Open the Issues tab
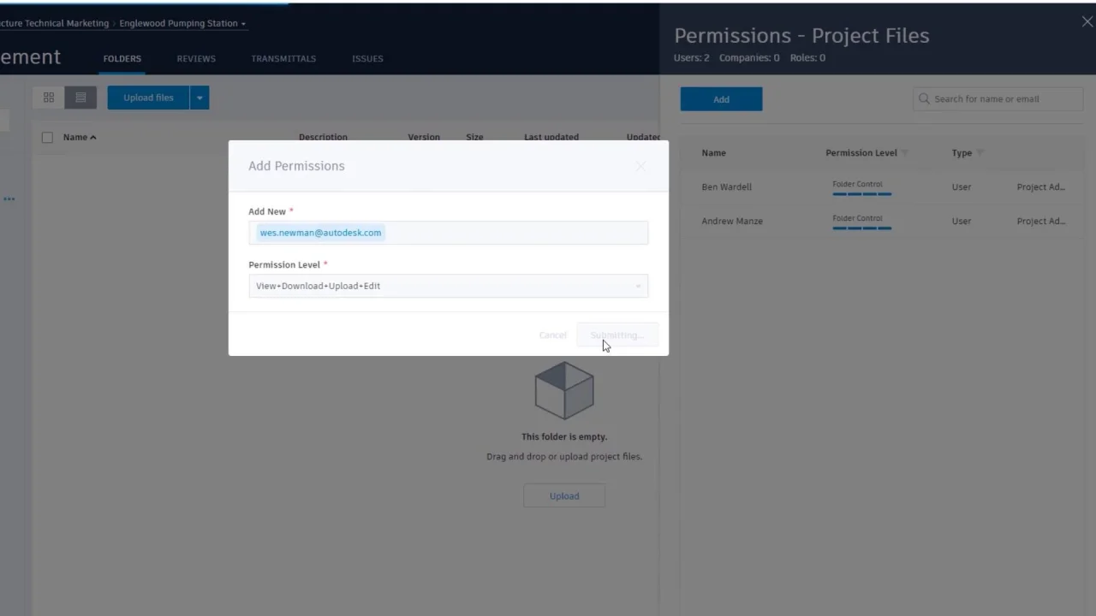This screenshot has width=1096, height=616. point(367,59)
